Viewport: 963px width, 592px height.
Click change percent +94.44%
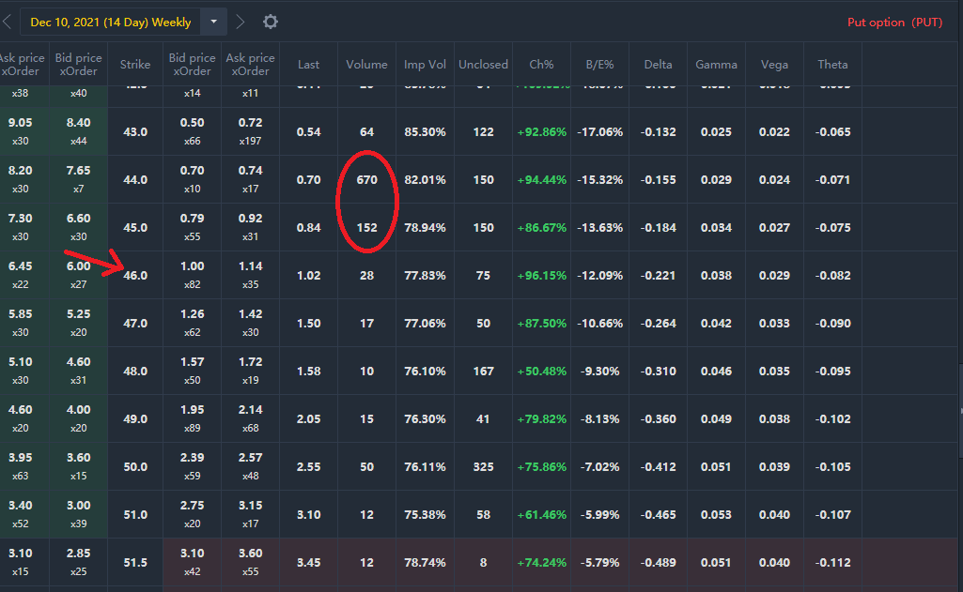point(542,180)
